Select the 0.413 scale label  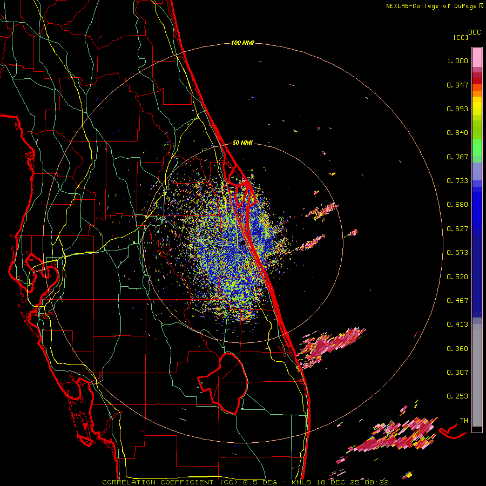click(x=457, y=325)
